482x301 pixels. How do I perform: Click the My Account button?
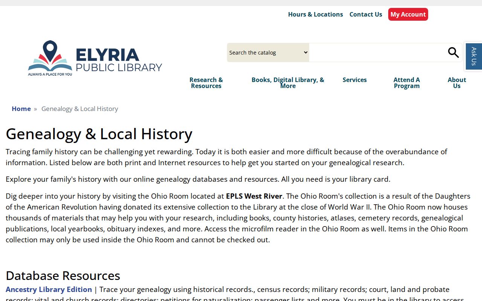[x=408, y=14]
